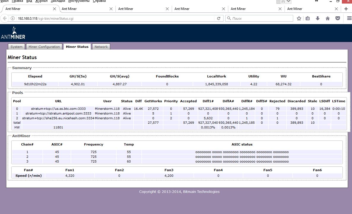Click the FoundBlocks column header
352x214 pixels.
tap(167, 76)
